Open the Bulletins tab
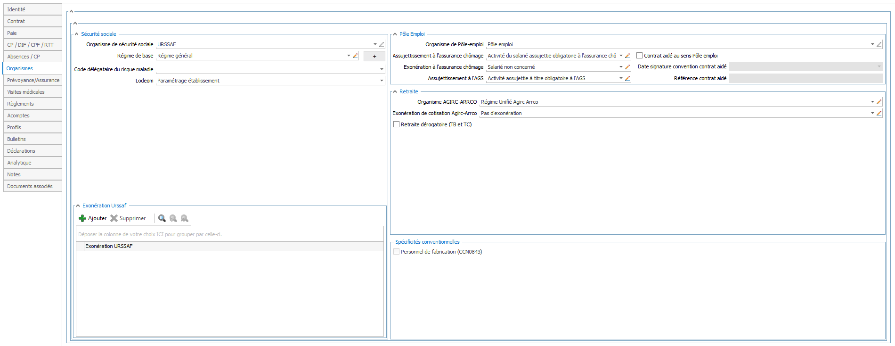The image size is (895, 346). (16, 139)
